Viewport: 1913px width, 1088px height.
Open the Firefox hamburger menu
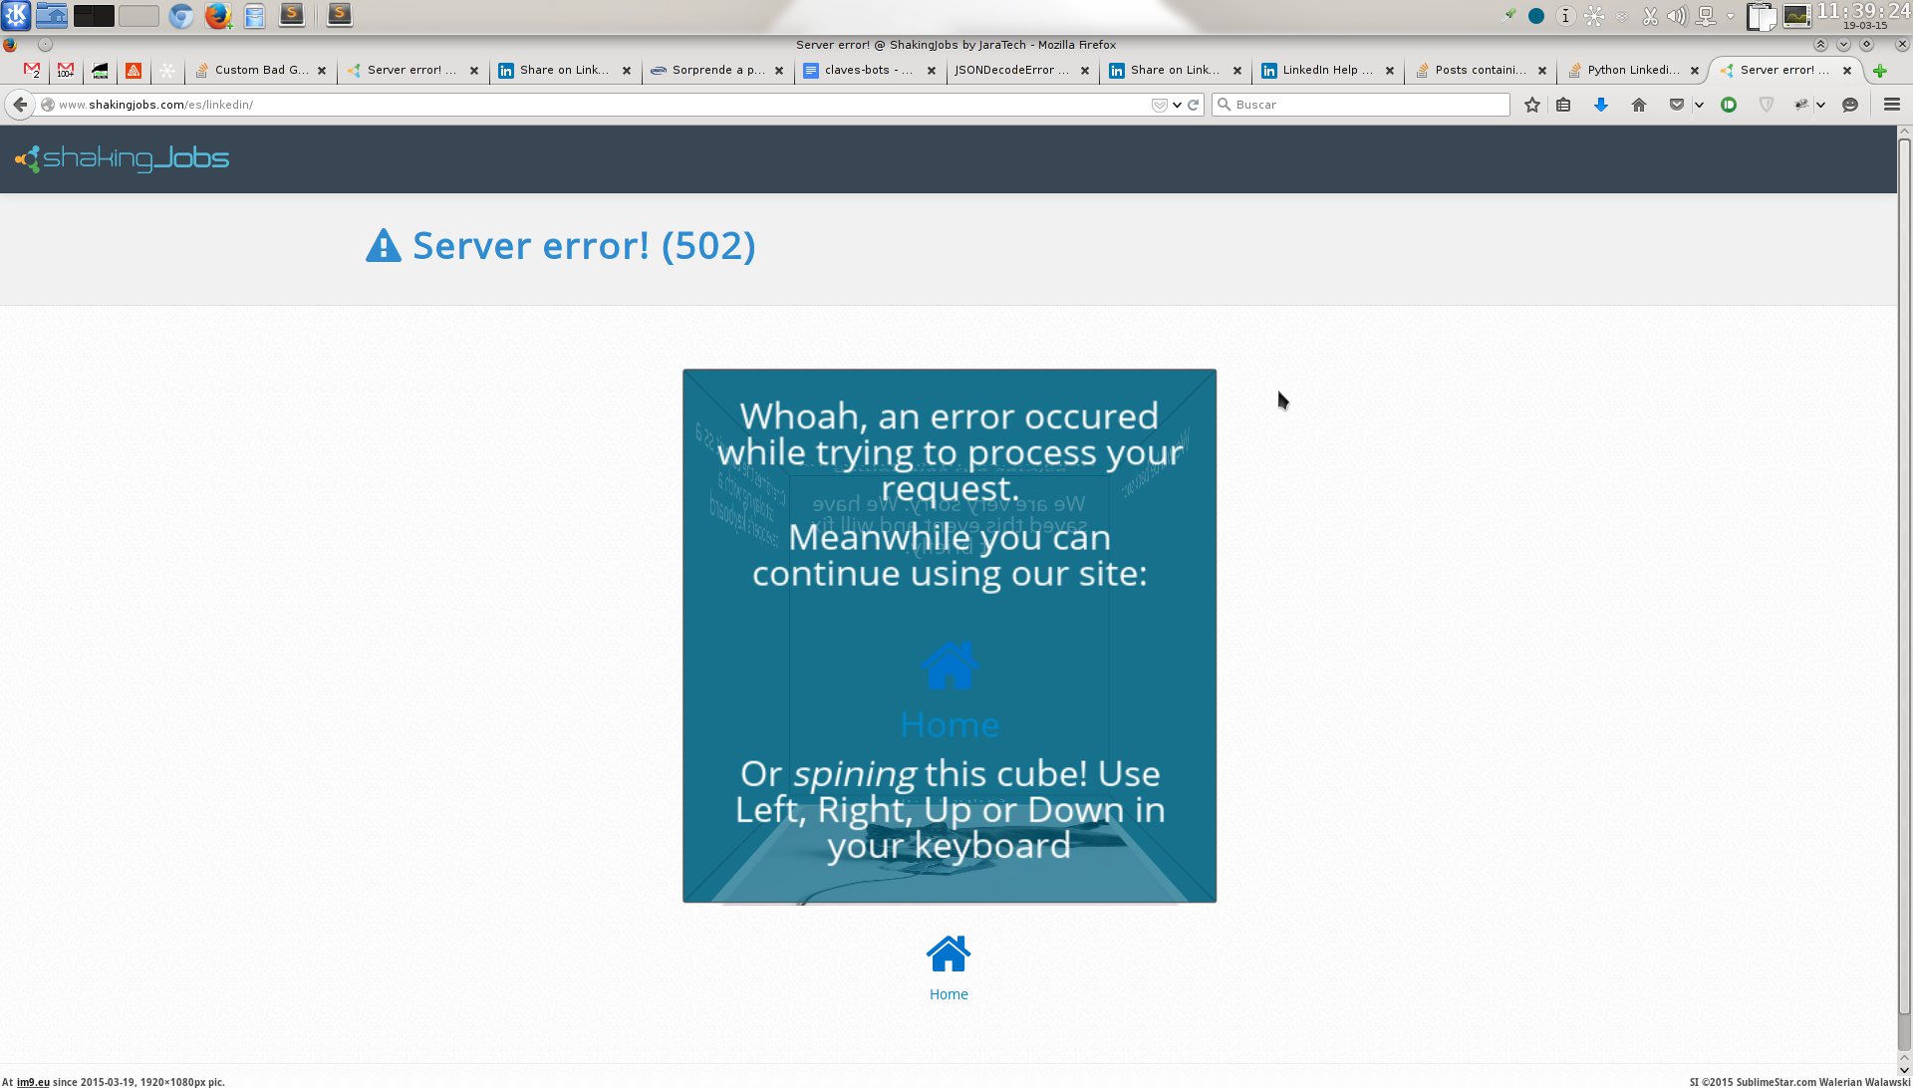pos(1892,105)
